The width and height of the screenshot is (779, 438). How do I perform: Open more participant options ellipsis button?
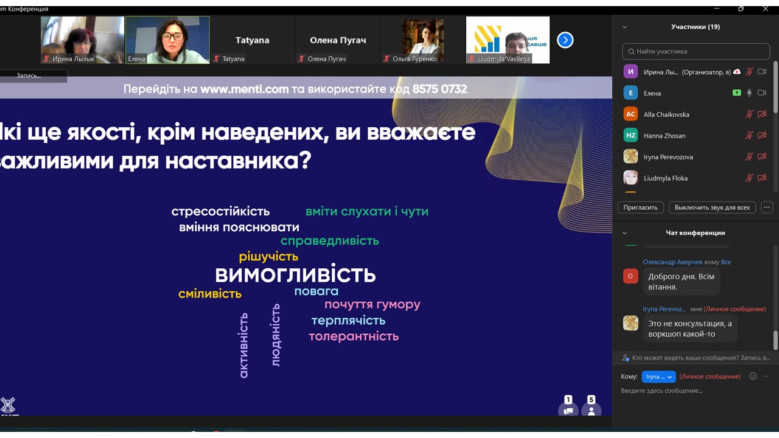pyautogui.click(x=767, y=207)
